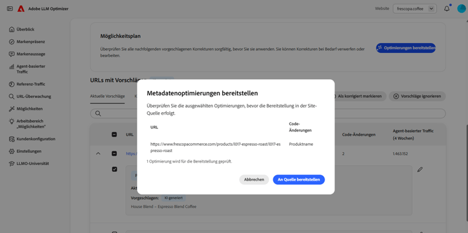Open notifications bell icon
The height and width of the screenshot is (233, 468).
[447, 9]
